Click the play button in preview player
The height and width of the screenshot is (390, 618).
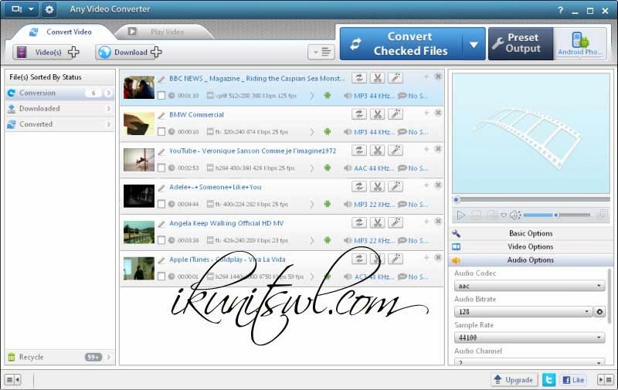click(460, 215)
